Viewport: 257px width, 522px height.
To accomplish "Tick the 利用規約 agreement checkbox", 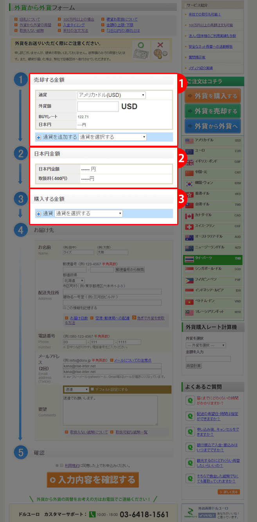I will point(61,466).
